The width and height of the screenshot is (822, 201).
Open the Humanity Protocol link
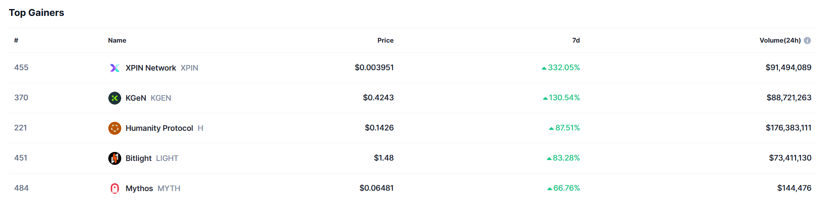[159, 128]
